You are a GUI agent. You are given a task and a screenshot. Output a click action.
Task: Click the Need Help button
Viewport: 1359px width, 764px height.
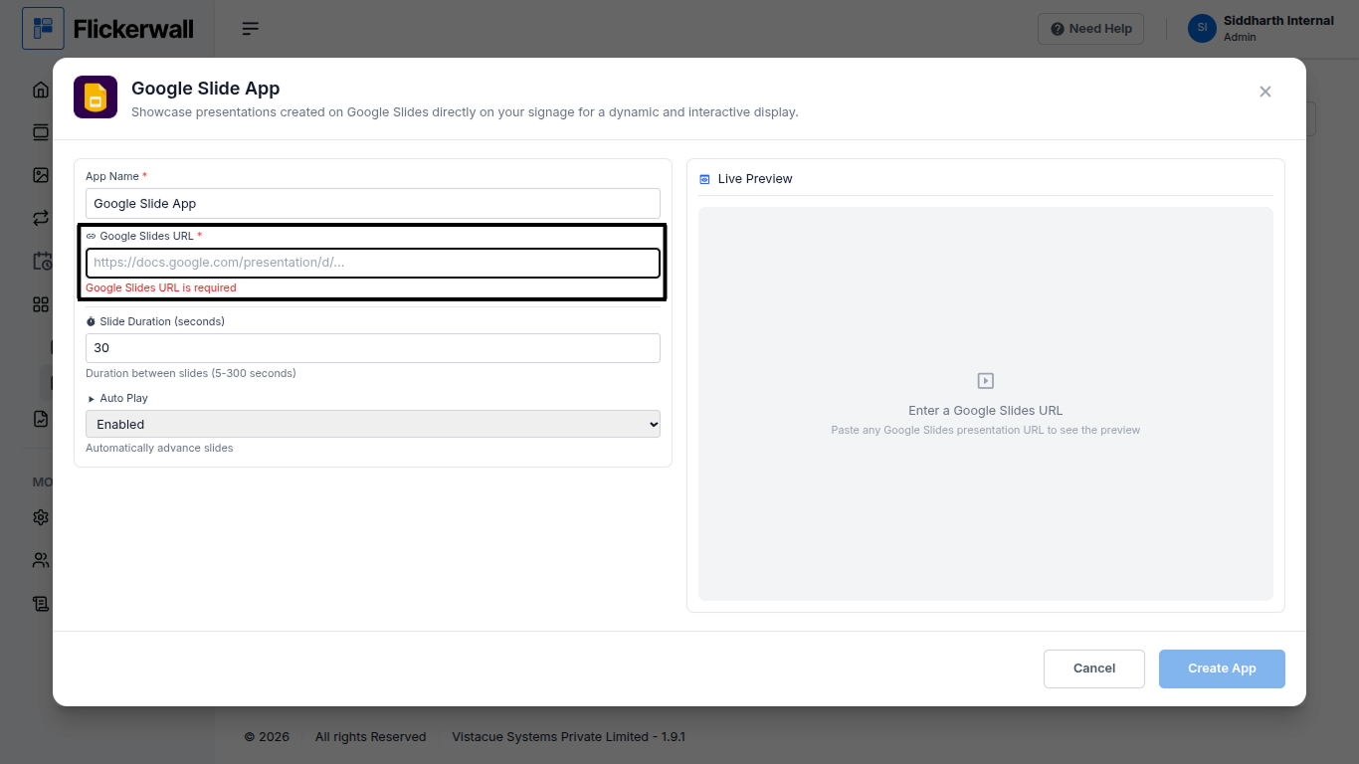point(1091,29)
